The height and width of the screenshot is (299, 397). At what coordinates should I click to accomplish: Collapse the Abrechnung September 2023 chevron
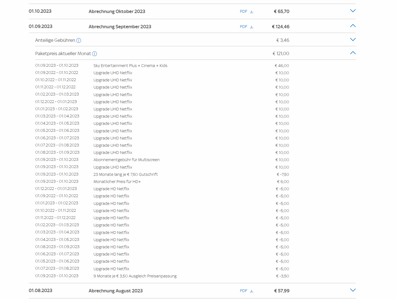(x=353, y=26)
